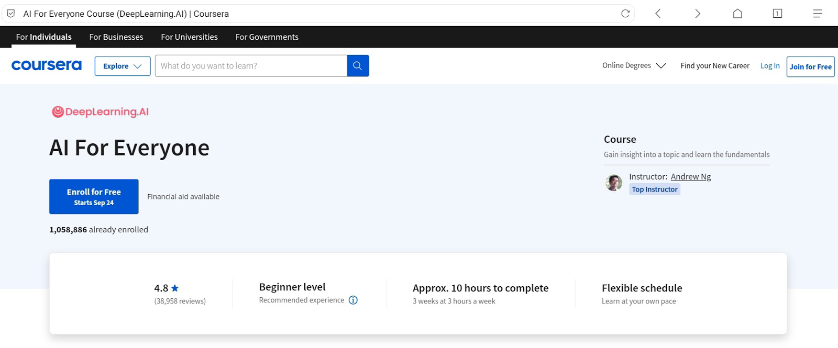Click 3 weeks at 3 hours a week text

coord(454,301)
